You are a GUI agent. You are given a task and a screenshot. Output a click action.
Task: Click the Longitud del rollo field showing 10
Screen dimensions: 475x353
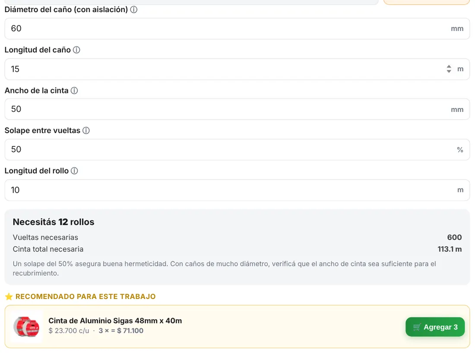(x=237, y=190)
